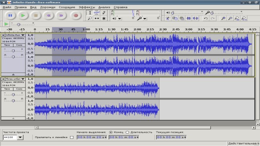Click 'Соло' on the Infinite-Han track

point(19,45)
